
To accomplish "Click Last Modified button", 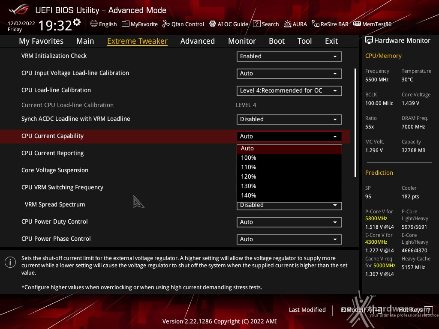I will (x=307, y=310).
